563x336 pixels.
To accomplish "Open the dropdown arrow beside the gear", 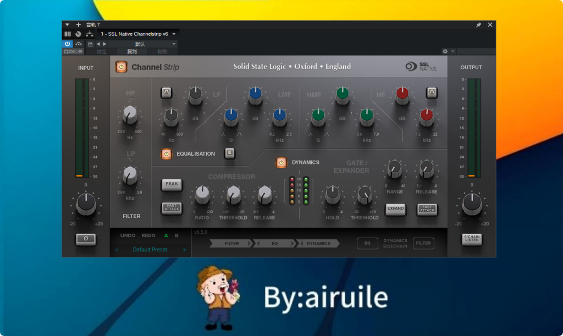I will (x=453, y=51).
